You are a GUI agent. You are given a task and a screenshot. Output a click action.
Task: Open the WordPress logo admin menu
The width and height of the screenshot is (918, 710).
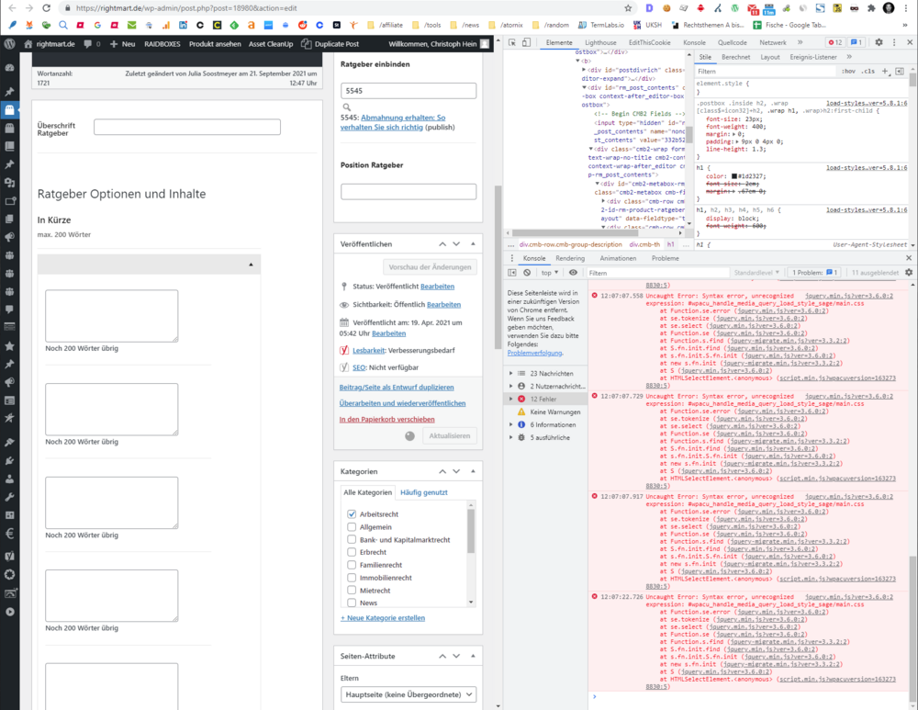pos(9,44)
